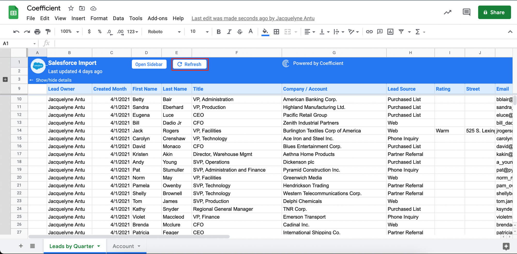The height and width of the screenshot is (254, 517).
Task: Select the paint format roller icon
Action: (48, 32)
